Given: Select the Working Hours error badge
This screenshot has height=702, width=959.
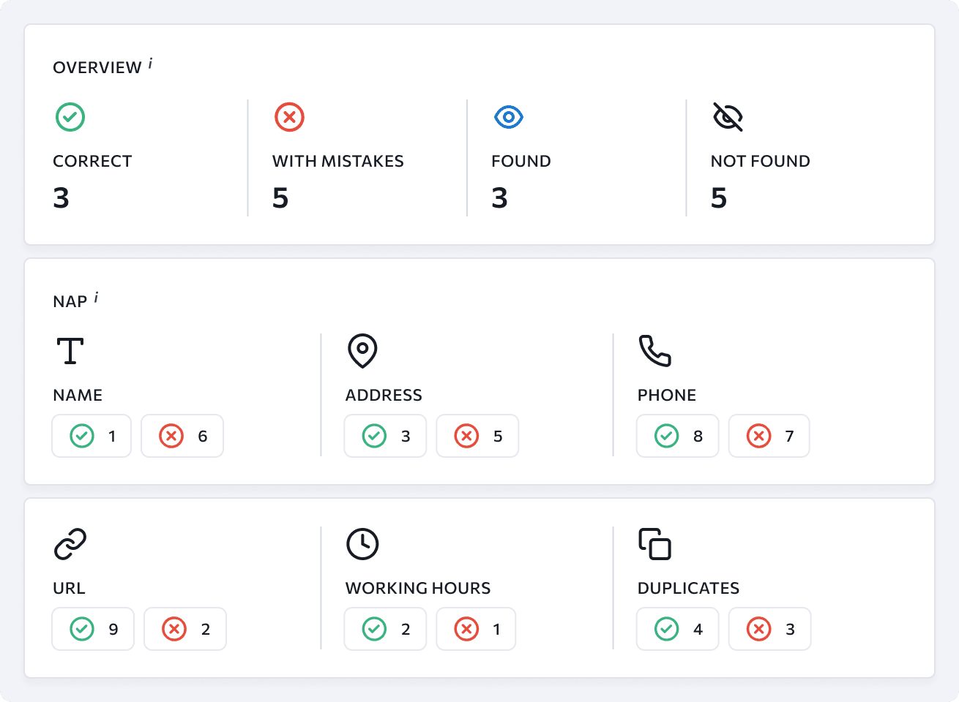Looking at the screenshot, I should point(476,629).
